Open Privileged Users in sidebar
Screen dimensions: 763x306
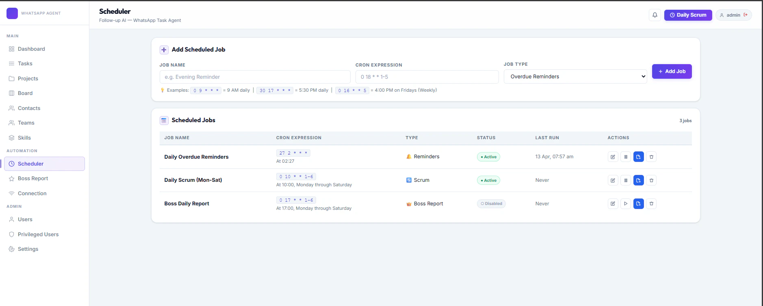pos(44,235)
